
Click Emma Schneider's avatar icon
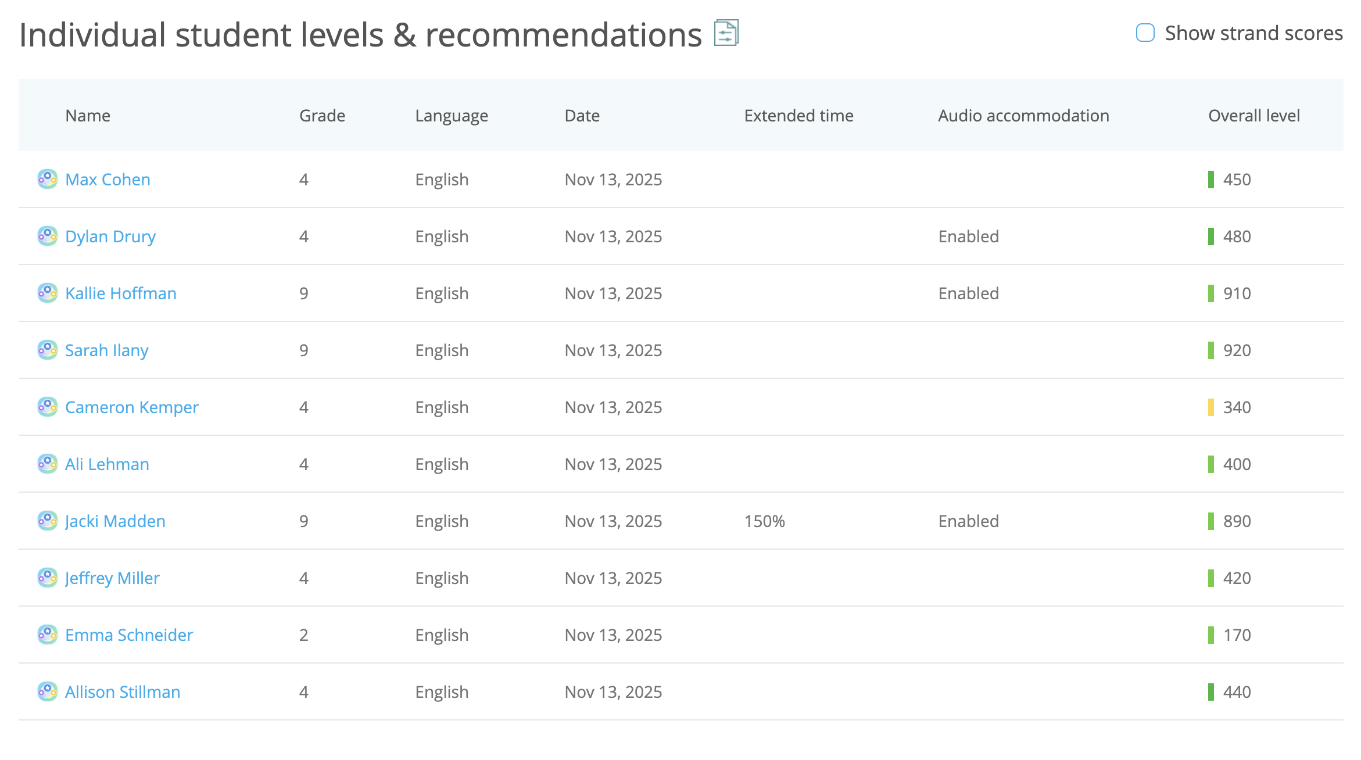46,634
